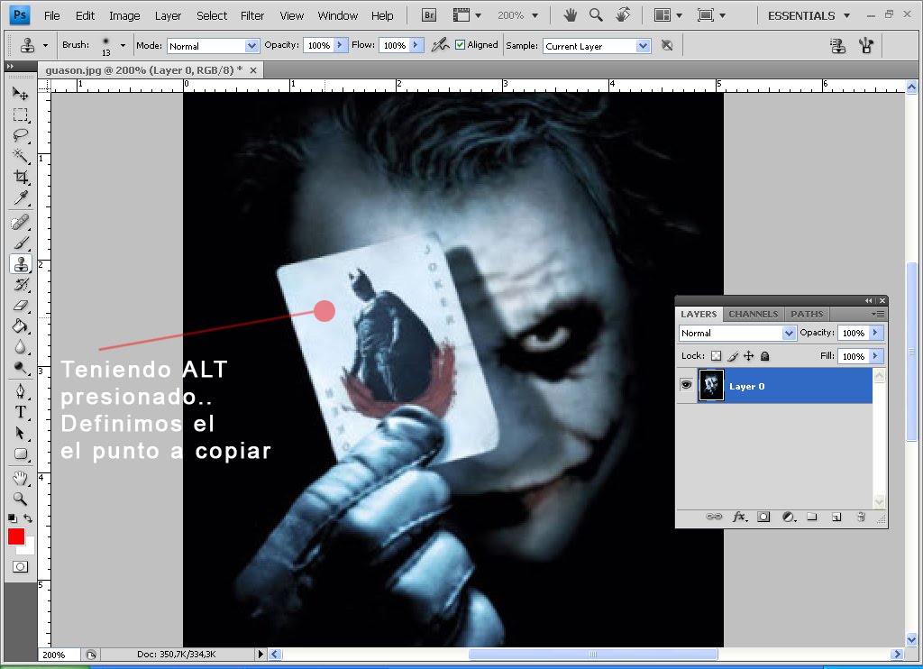Select the Healing Brush tool

[20, 222]
